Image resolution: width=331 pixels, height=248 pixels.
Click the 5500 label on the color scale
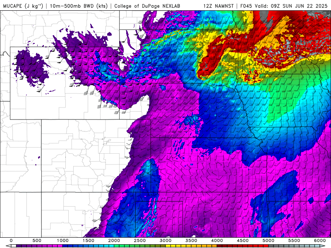294,241
